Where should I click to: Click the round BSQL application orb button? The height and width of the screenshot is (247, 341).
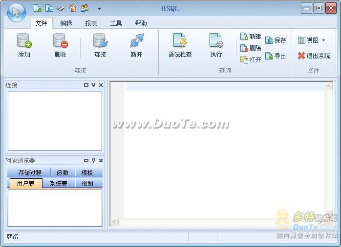[x=17, y=13]
